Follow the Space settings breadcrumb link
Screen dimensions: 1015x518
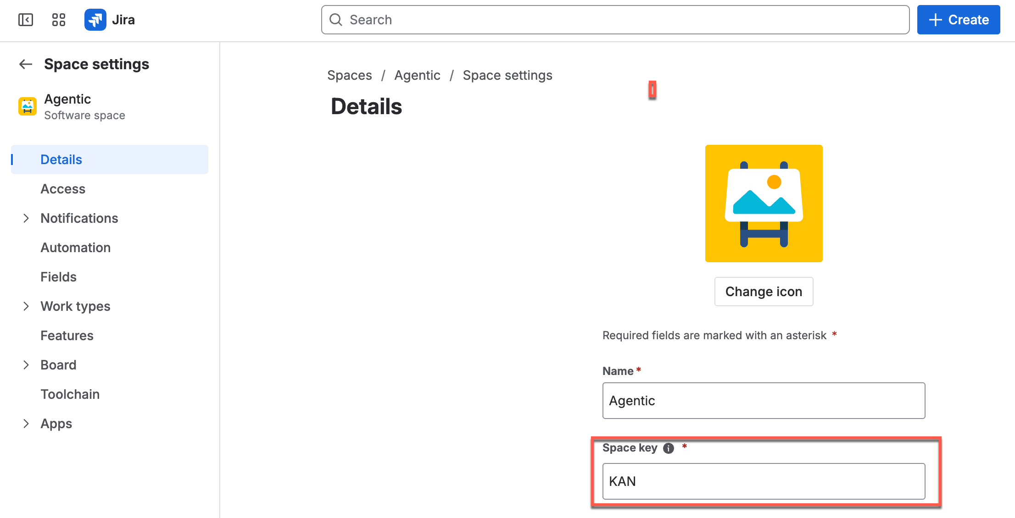[507, 75]
